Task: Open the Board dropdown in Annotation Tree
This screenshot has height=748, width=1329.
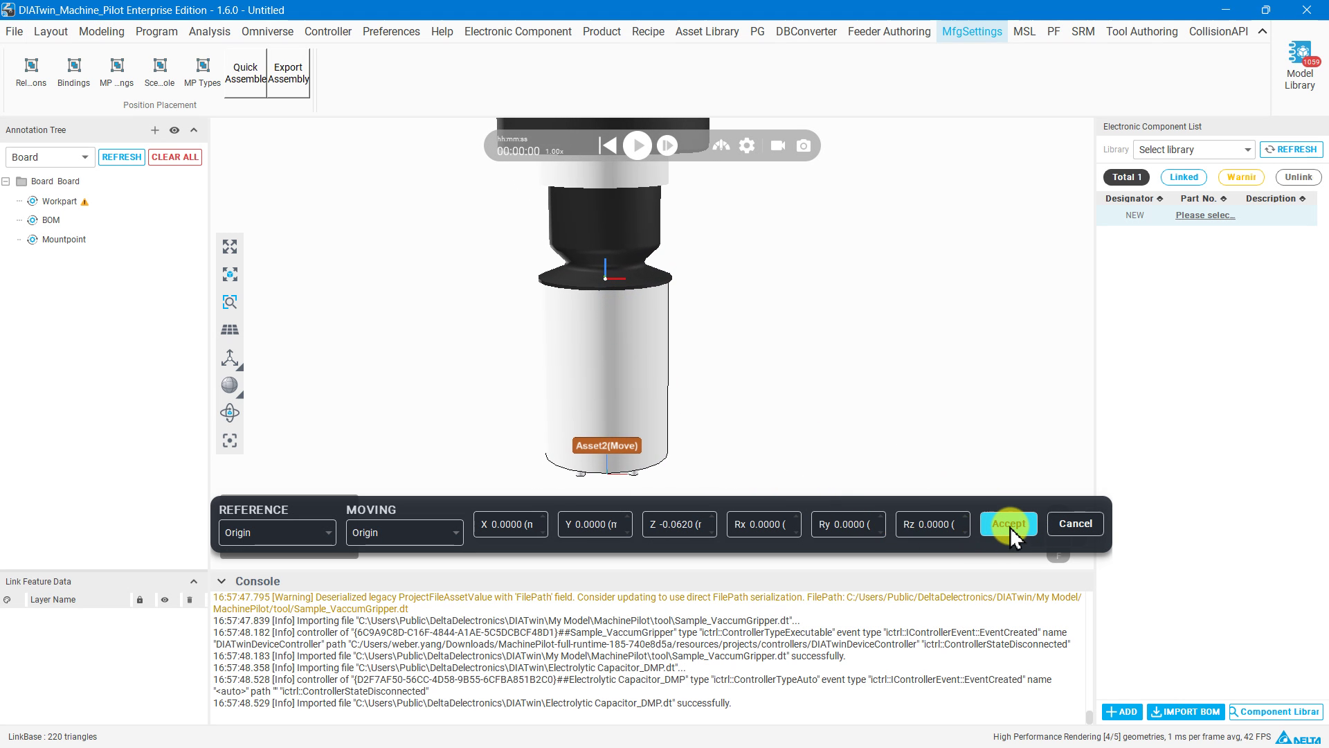Action: [x=50, y=157]
